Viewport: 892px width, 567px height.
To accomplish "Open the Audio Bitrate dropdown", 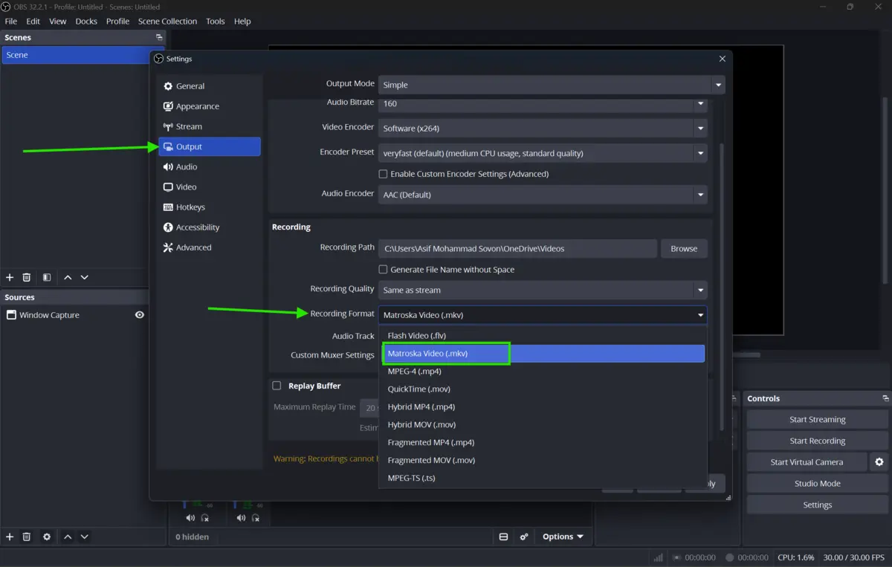I will point(543,103).
